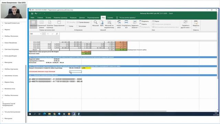Screen dimensions: 220x124
Task: Click the entry line ending in '- 985.46'
Action: coord(56,81)
